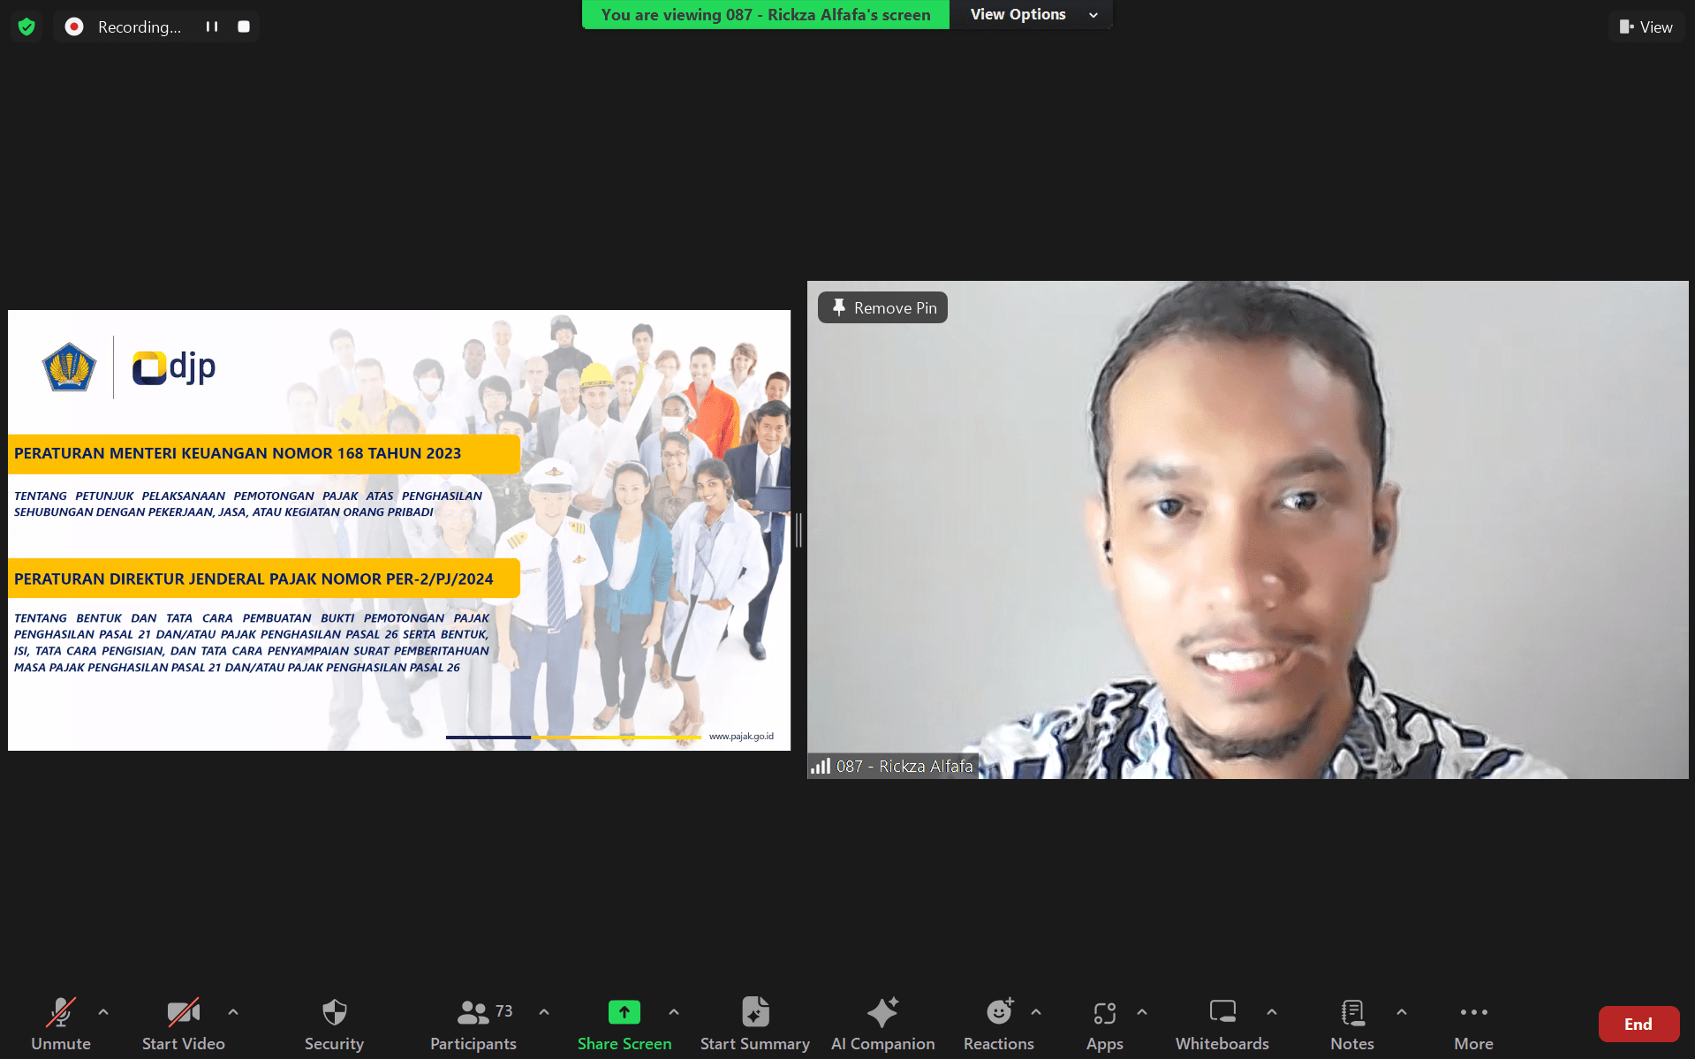
Task: Click the Share Screen icon
Action: [x=624, y=1012]
